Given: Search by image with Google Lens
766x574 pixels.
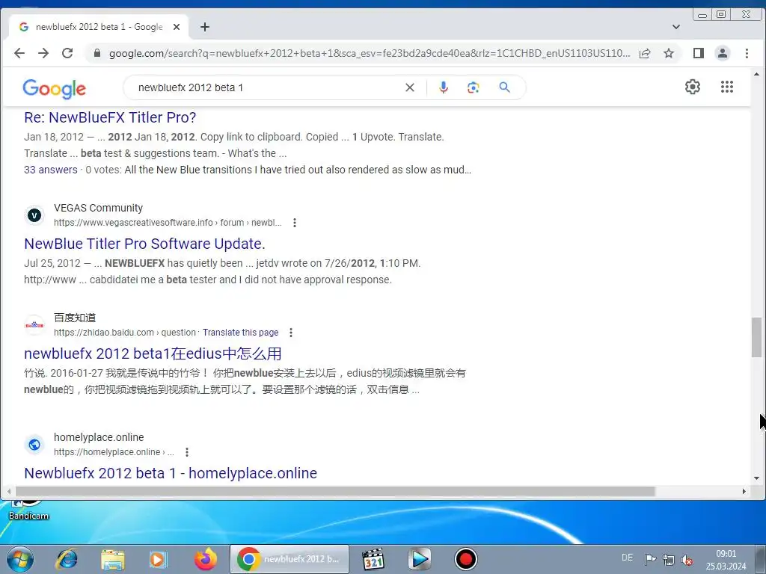Looking at the screenshot, I should pyautogui.click(x=473, y=87).
